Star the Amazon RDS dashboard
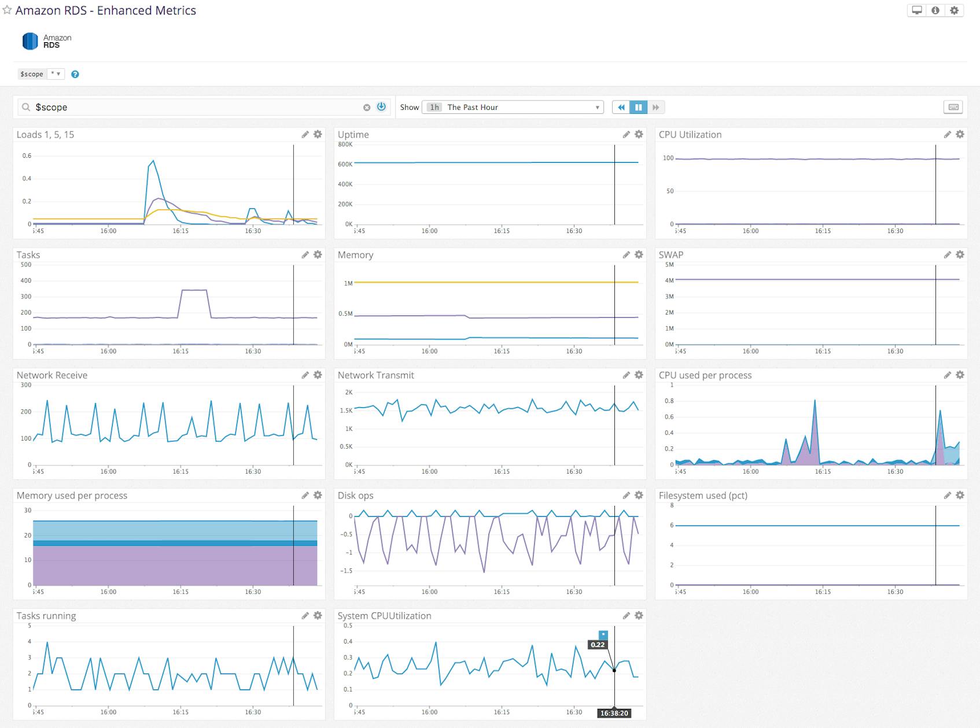 click(x=6, y=10)
